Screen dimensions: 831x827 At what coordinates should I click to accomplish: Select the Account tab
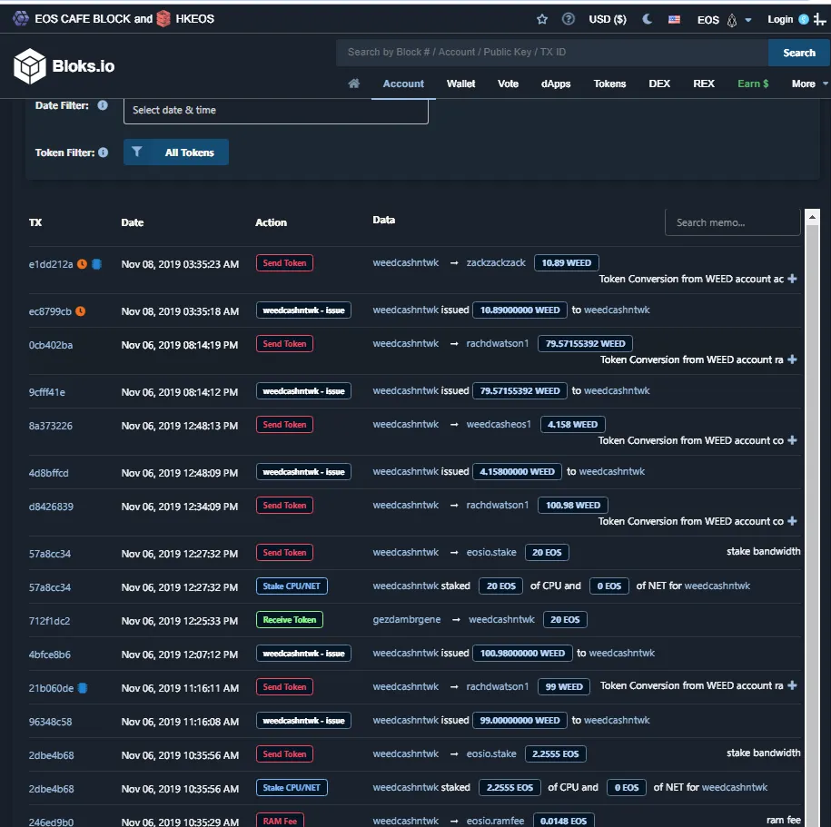(x=403, y=84)
